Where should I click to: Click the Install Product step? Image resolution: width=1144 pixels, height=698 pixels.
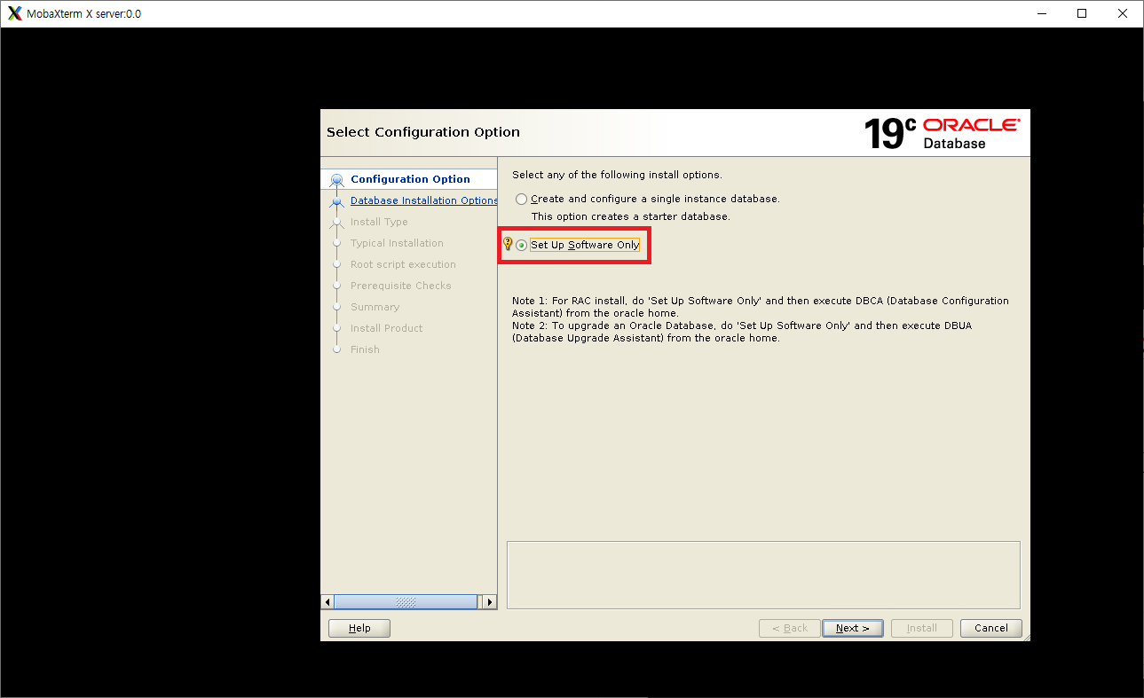pos(386,328)
